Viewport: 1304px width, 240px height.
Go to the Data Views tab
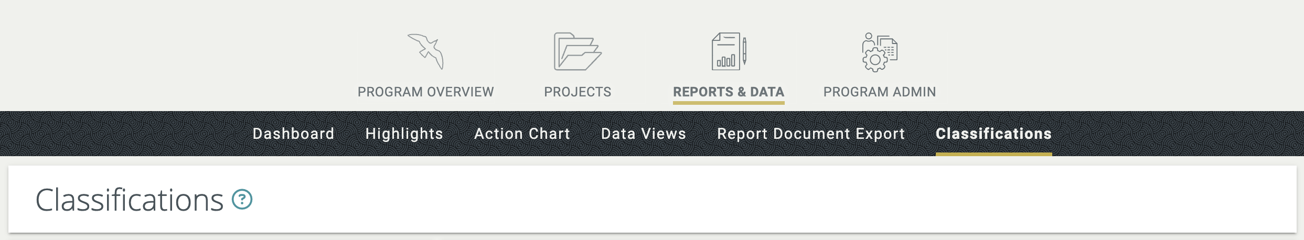point(643,134)
